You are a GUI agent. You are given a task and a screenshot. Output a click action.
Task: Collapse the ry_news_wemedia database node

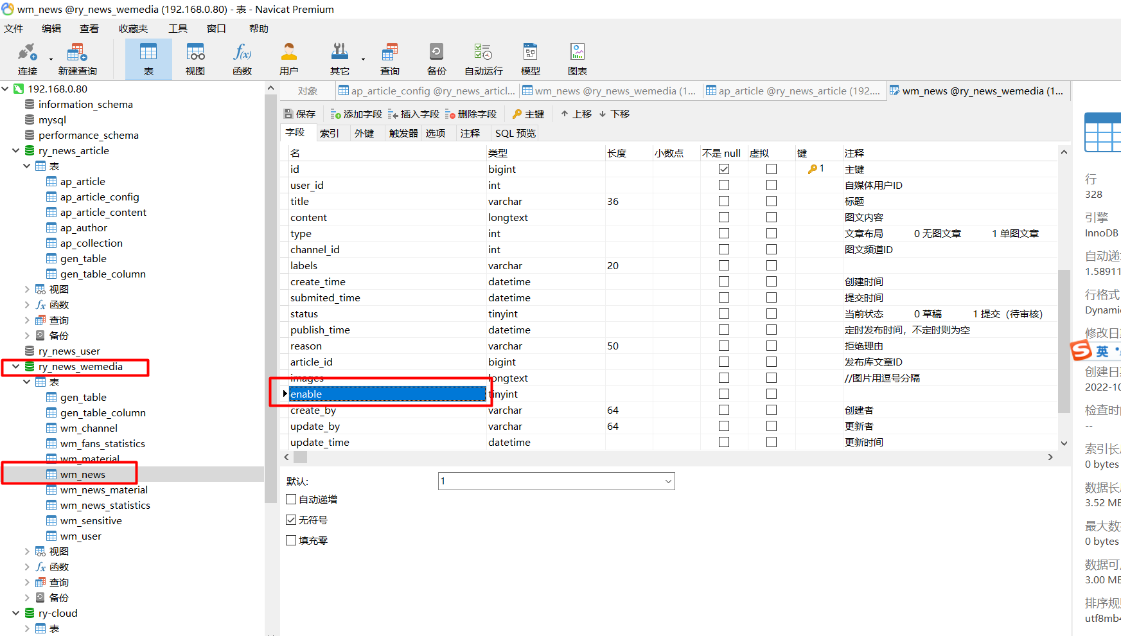pos(15,366)
